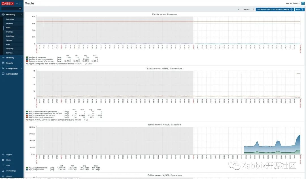The width and height of the screenshot is (306, 179).
Task: Open the Share link
Action: [8, 160]
